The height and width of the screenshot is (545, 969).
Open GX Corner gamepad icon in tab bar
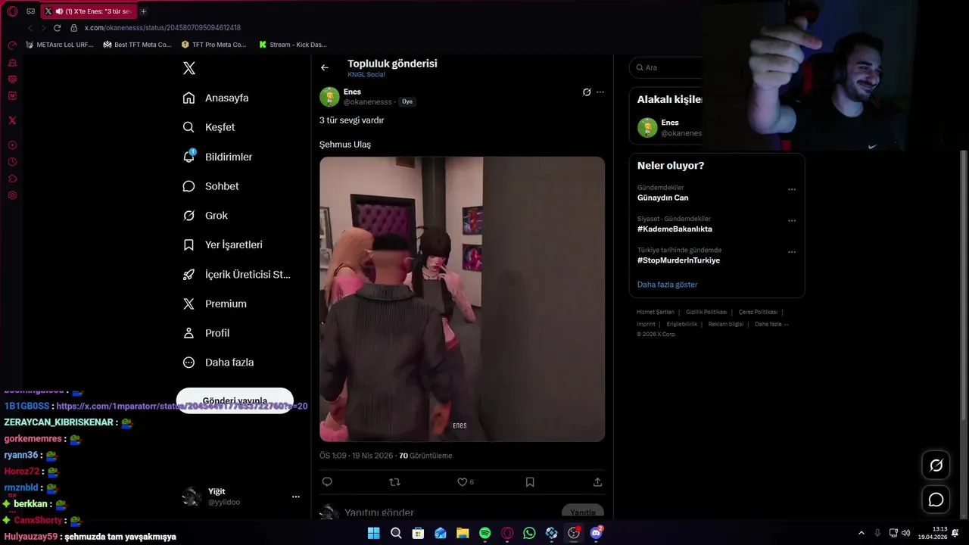[x=31, y=11]
